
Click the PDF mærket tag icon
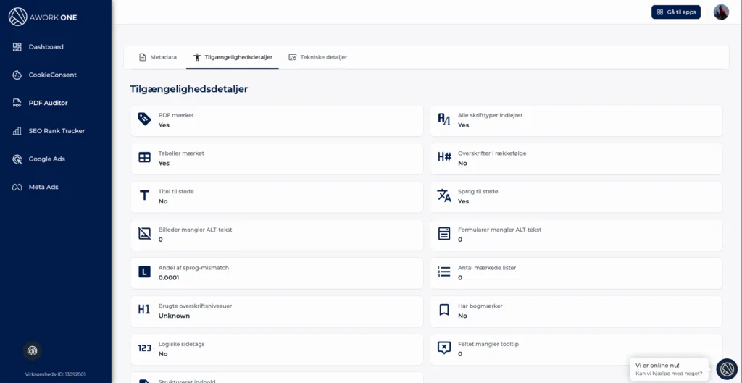click(144, 119)
